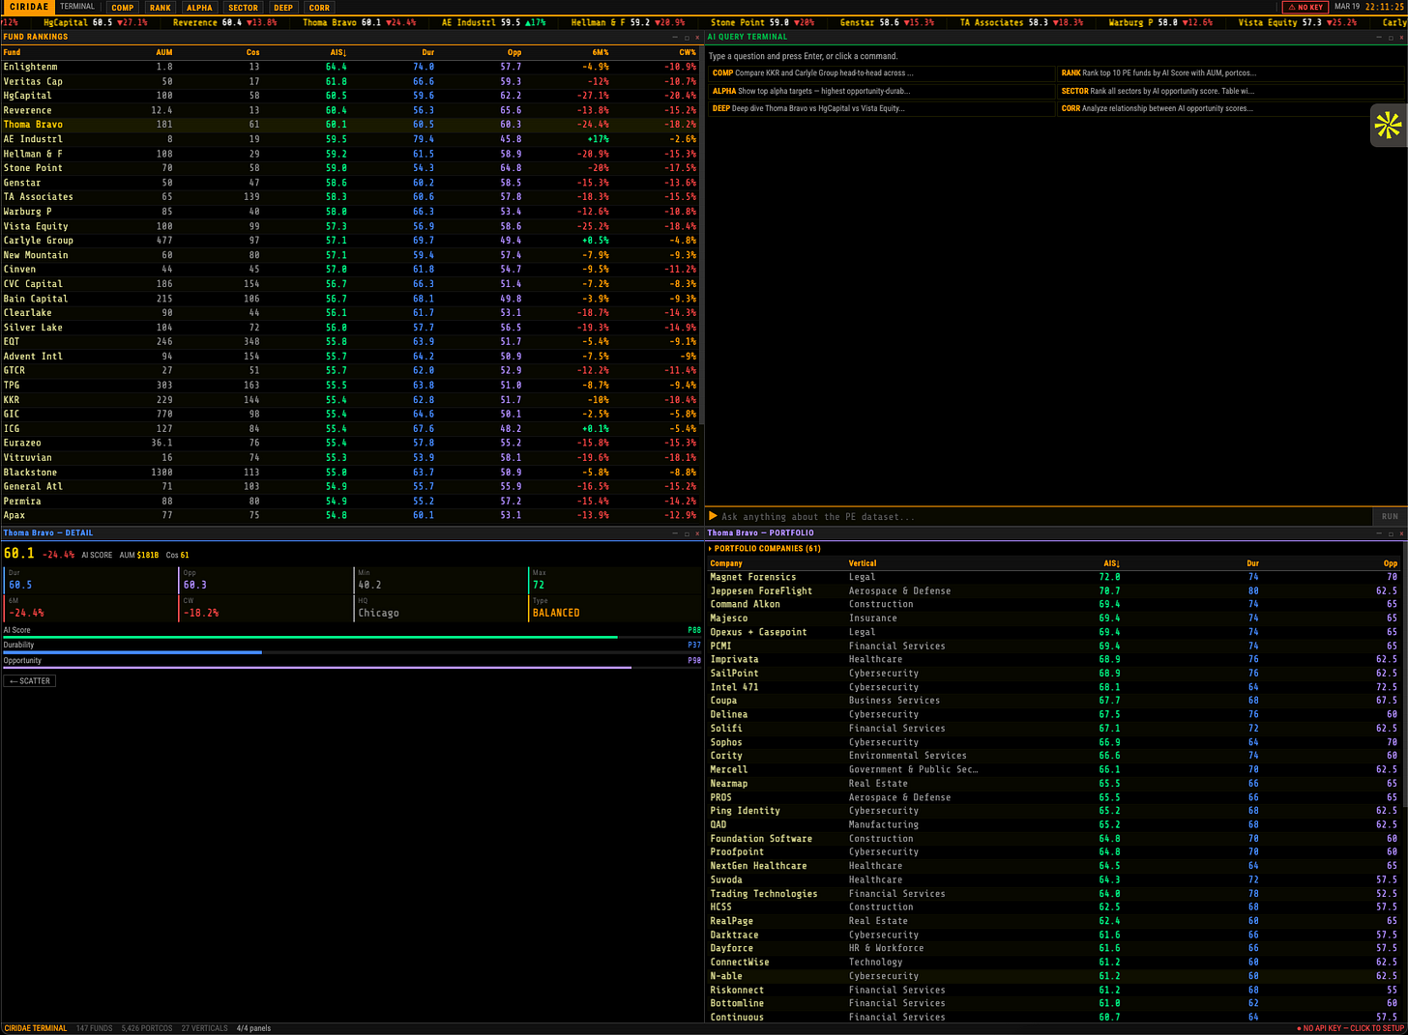Image resolution: width=1408 pixels, height=1035 pixels.
Task: Minimize the Fund Rankings panel
Action: point(675,37)
